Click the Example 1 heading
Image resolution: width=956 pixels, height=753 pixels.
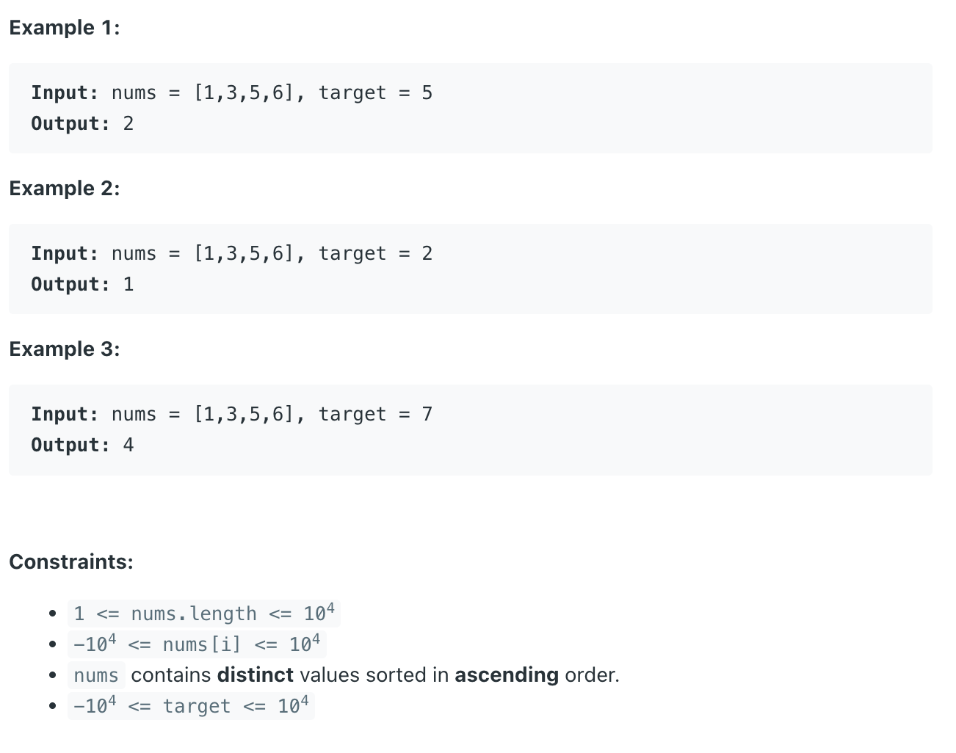(65, 28)
